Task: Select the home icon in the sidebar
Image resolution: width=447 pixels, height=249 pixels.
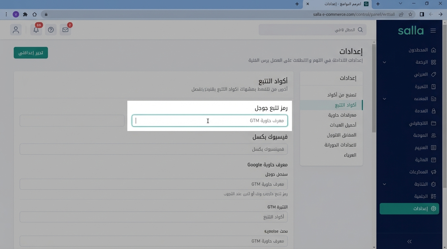Action: pyautogui.click(x=433, y=50)
